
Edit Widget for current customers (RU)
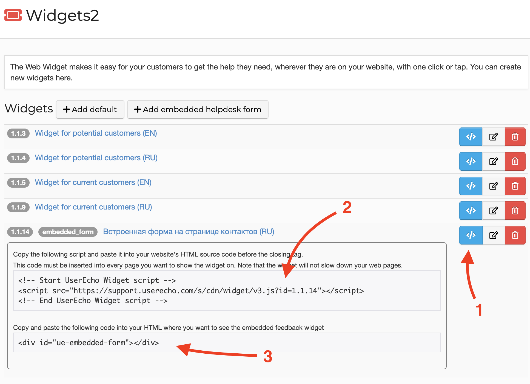494,210
